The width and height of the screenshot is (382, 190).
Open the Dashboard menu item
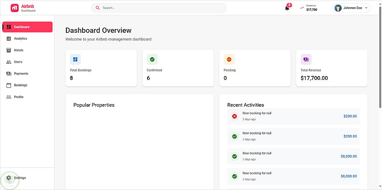(x=28, y=27)
